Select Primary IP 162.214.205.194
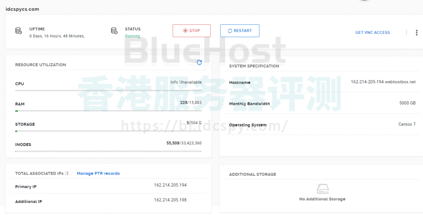Image resolution: width=423 pixels, height=215 pixels. point(170,185)
